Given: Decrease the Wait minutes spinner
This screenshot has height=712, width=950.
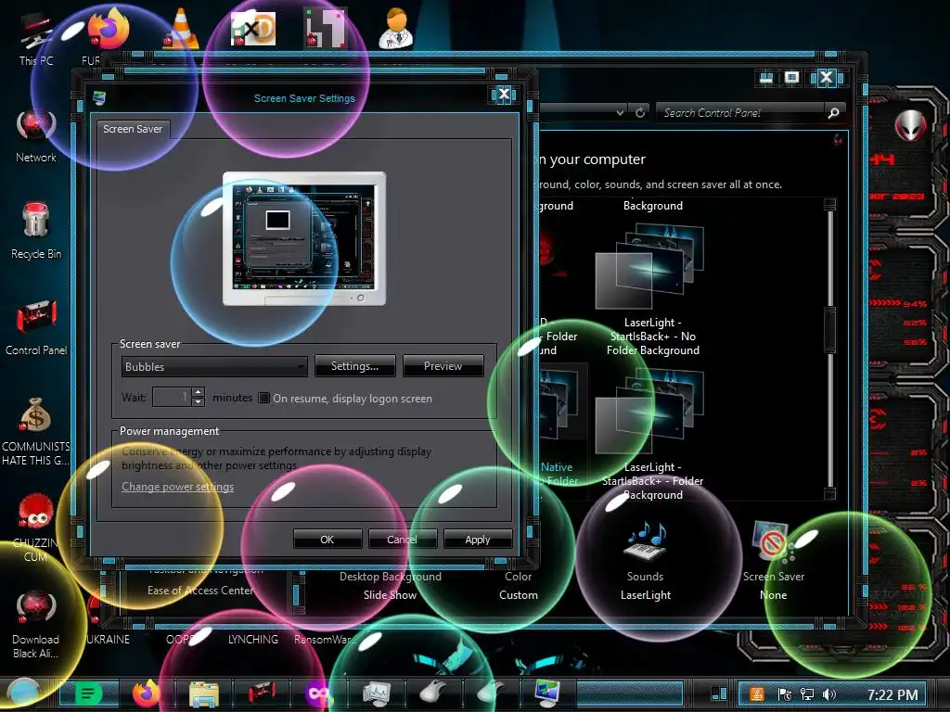Looking at the screenshot, I should click(199, 402).
